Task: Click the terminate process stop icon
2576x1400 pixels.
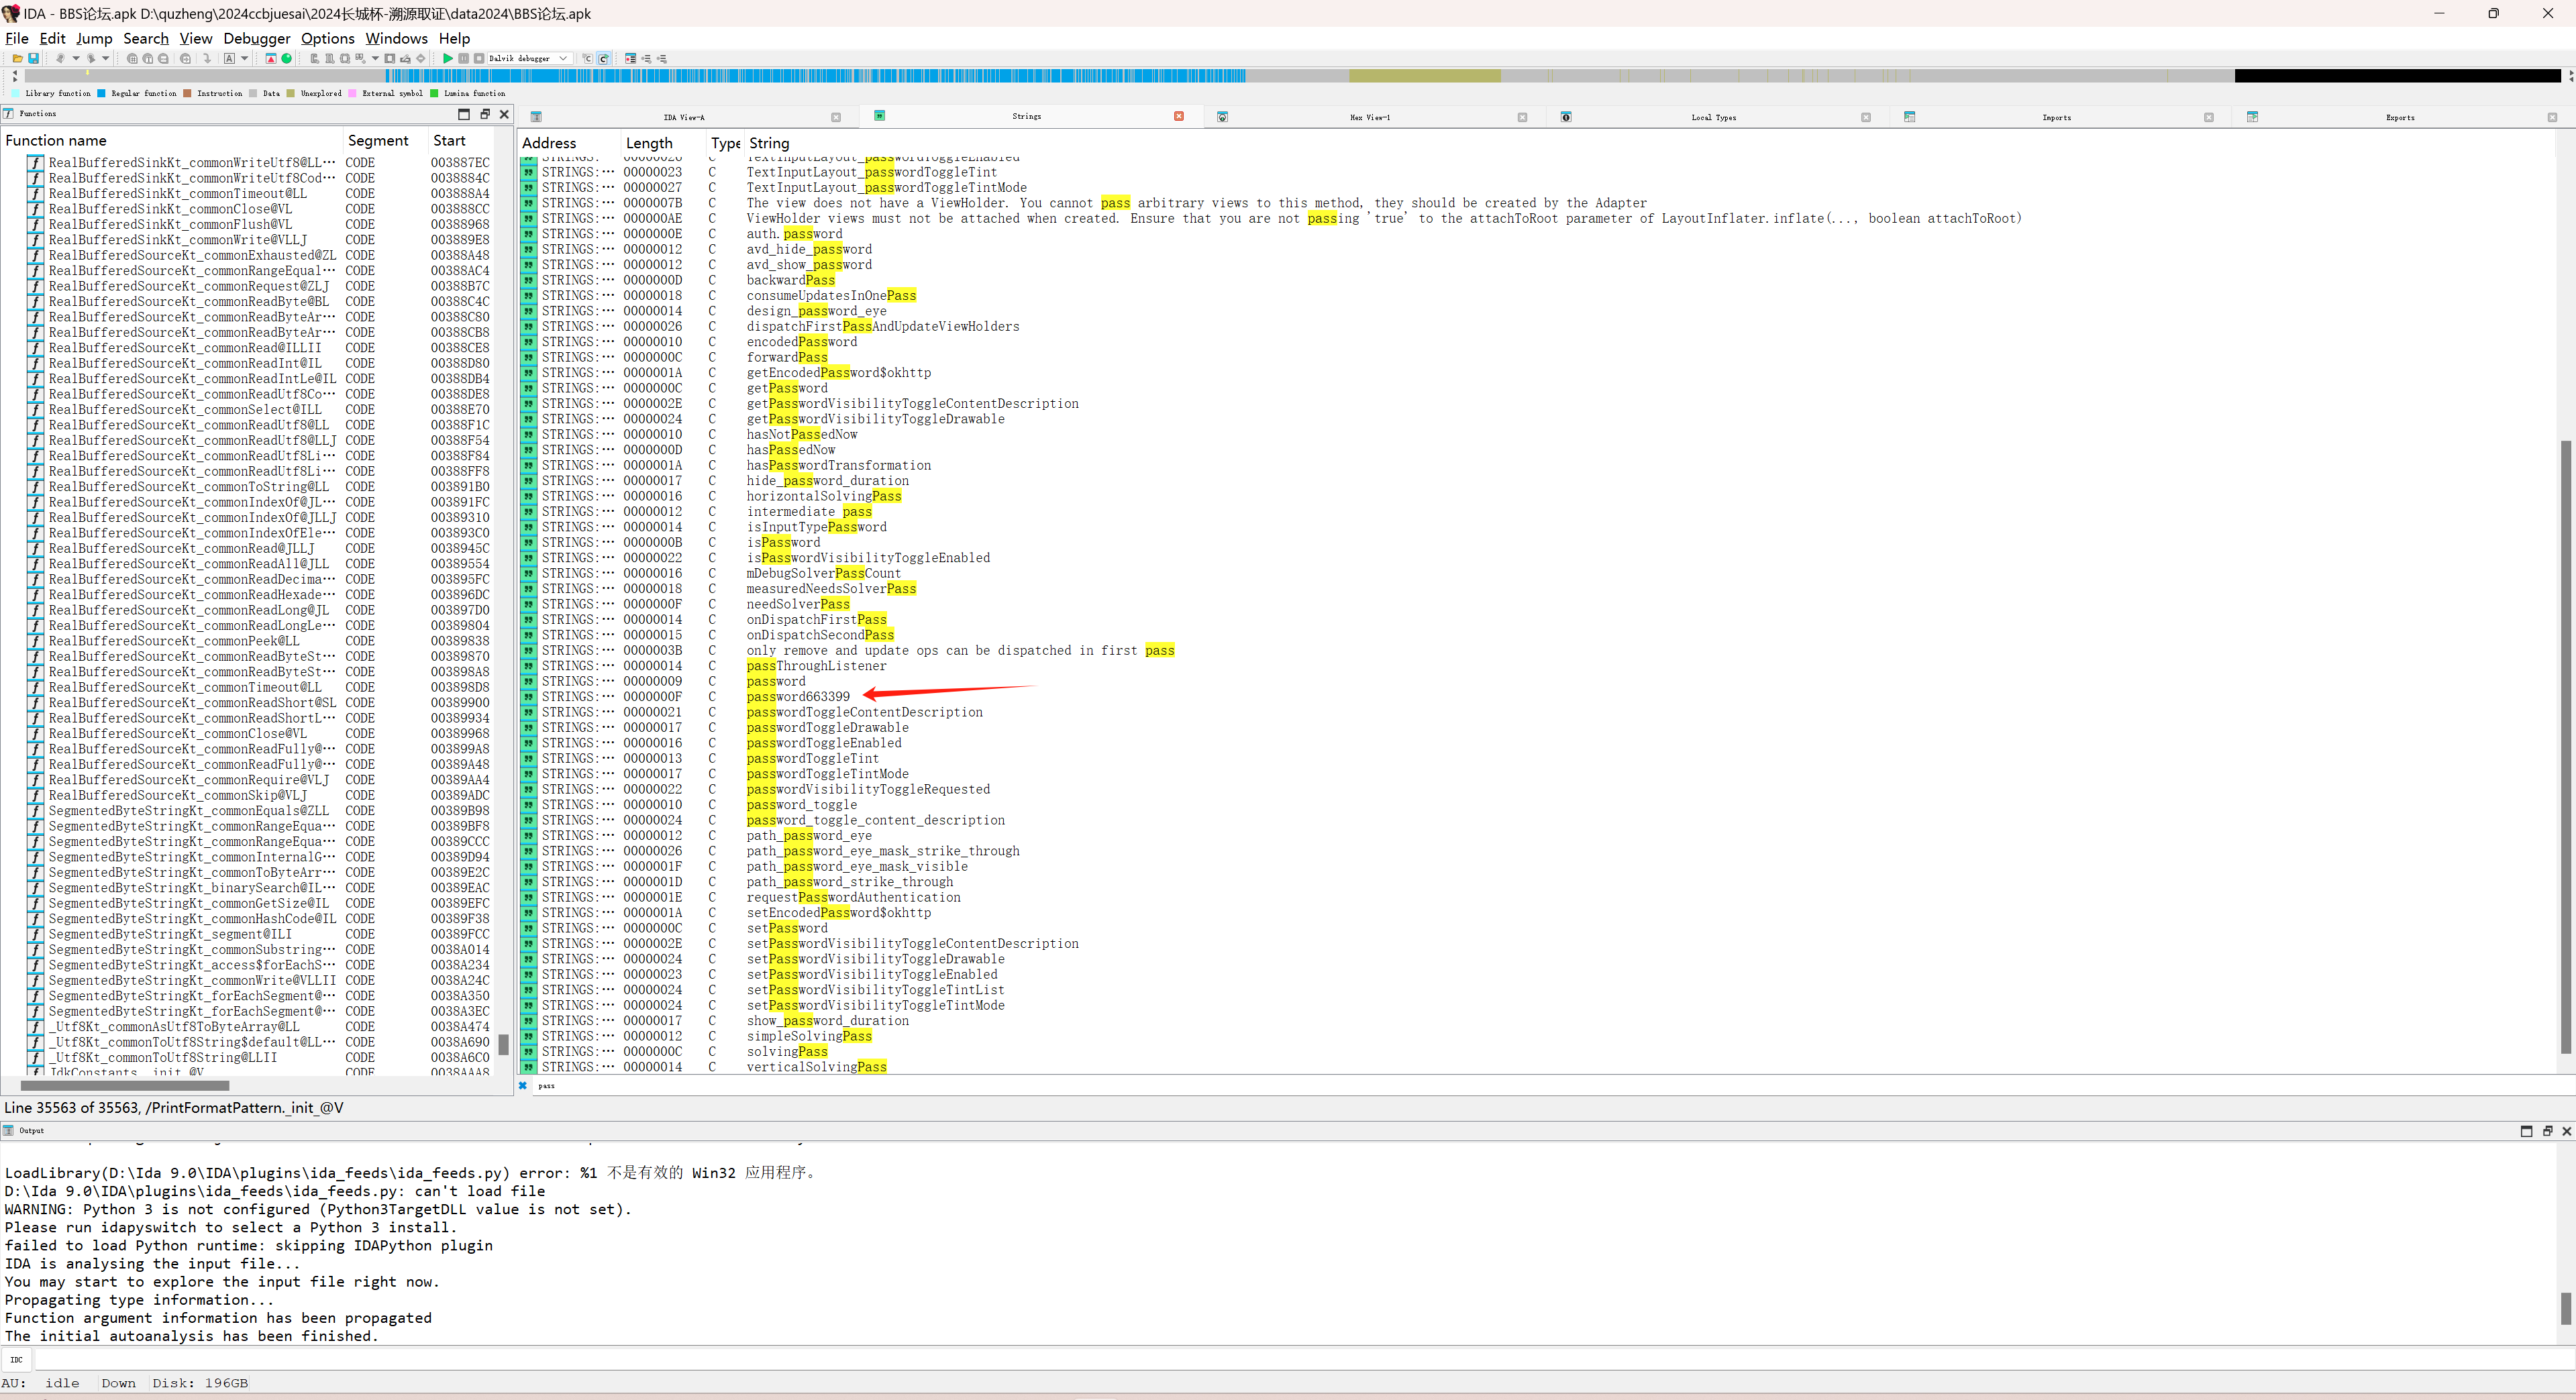Action: [x=479, y=59]
